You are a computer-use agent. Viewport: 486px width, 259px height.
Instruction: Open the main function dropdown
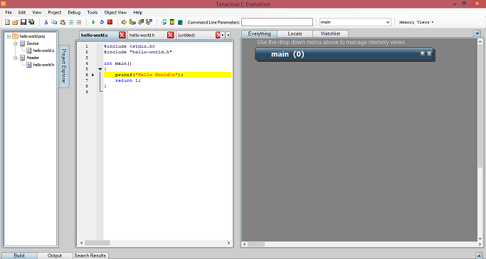[388, 22]
